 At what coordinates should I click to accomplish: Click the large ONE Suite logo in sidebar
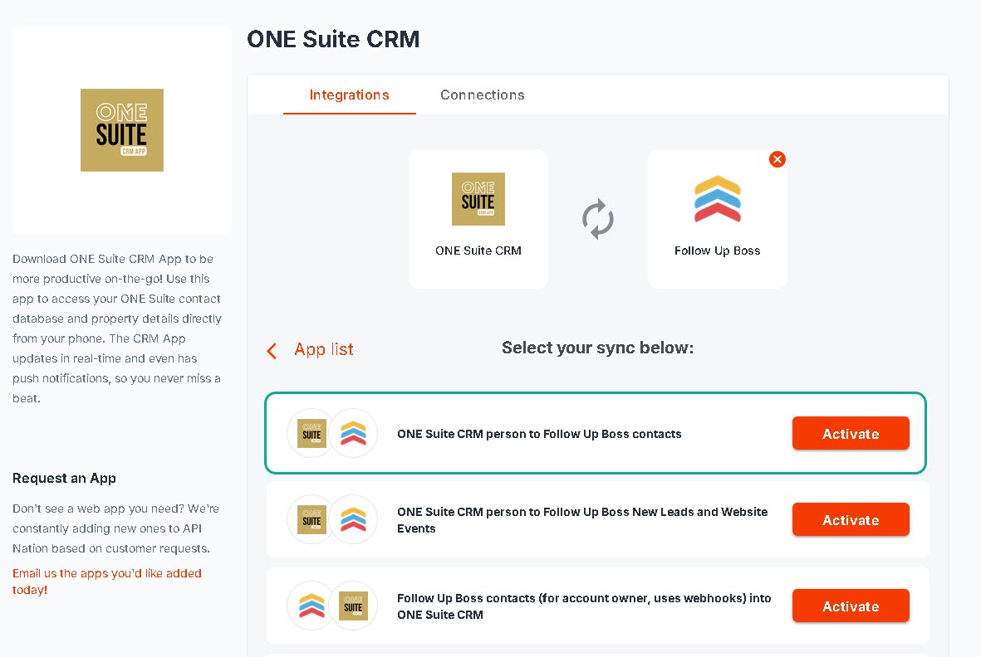tap(122, 130)
